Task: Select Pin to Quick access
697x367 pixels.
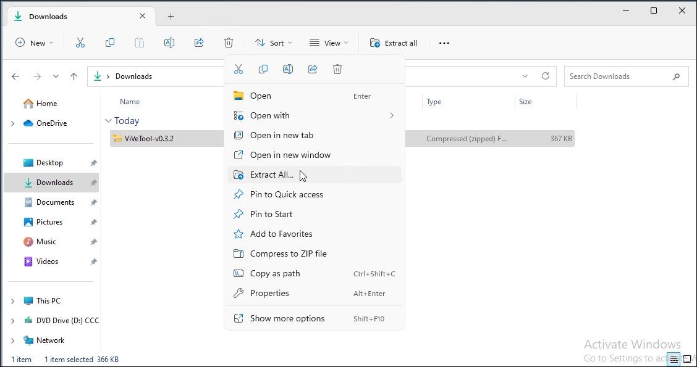Action: [x=286, y=194]
